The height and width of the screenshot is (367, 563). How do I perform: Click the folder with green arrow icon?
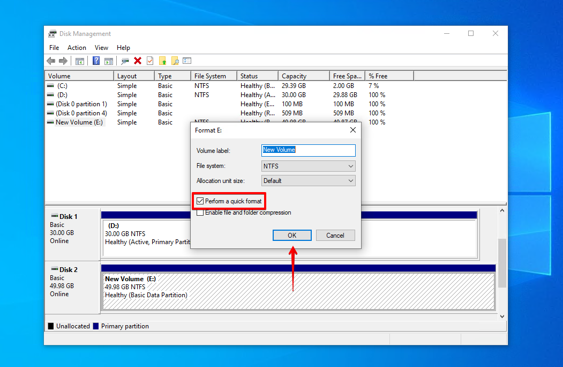tap(162, 61)
